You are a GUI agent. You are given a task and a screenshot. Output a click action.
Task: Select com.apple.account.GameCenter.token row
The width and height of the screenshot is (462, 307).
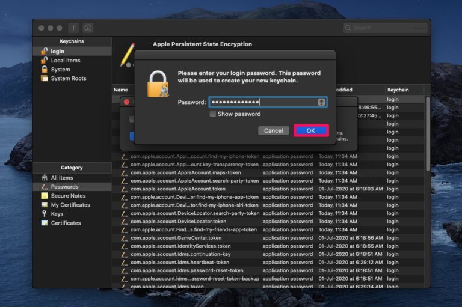click(268, 238)
